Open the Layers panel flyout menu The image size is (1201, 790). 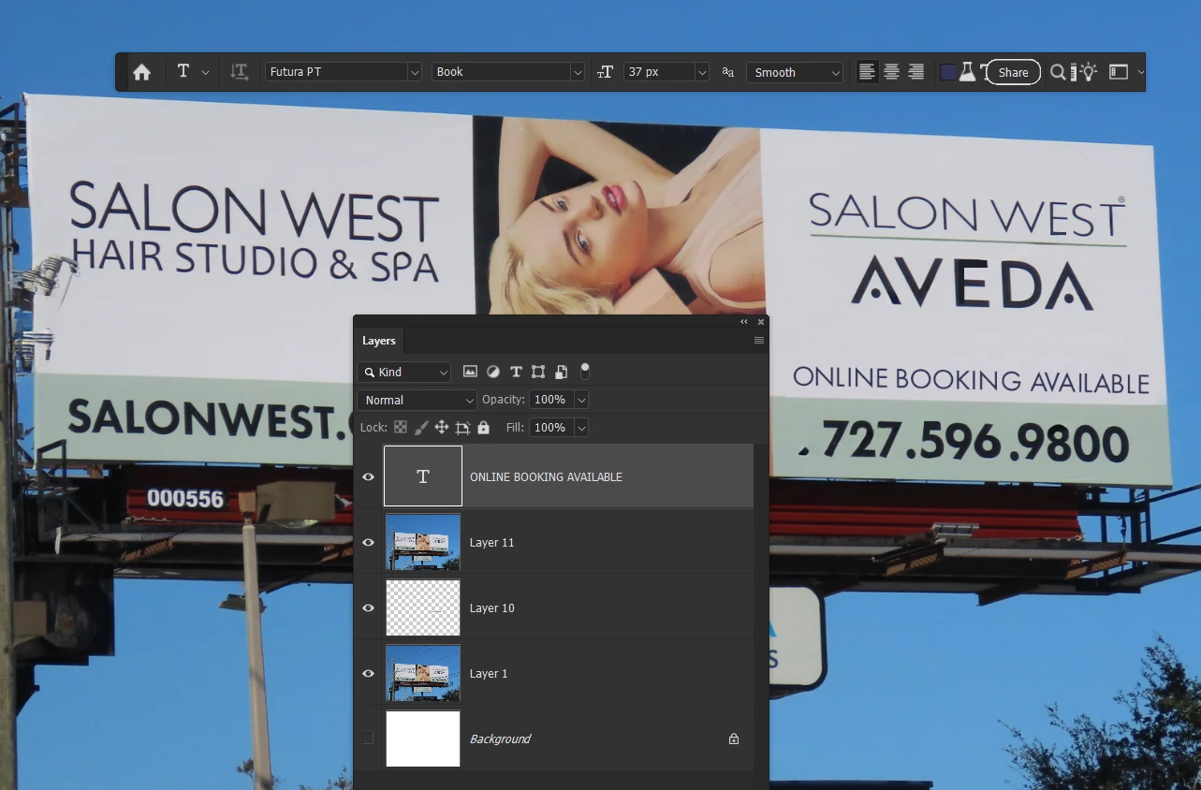(759, 341)
